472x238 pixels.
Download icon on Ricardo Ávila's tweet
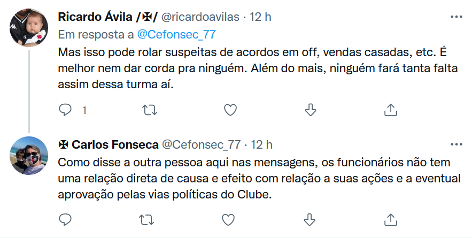(x=310, y=110)
